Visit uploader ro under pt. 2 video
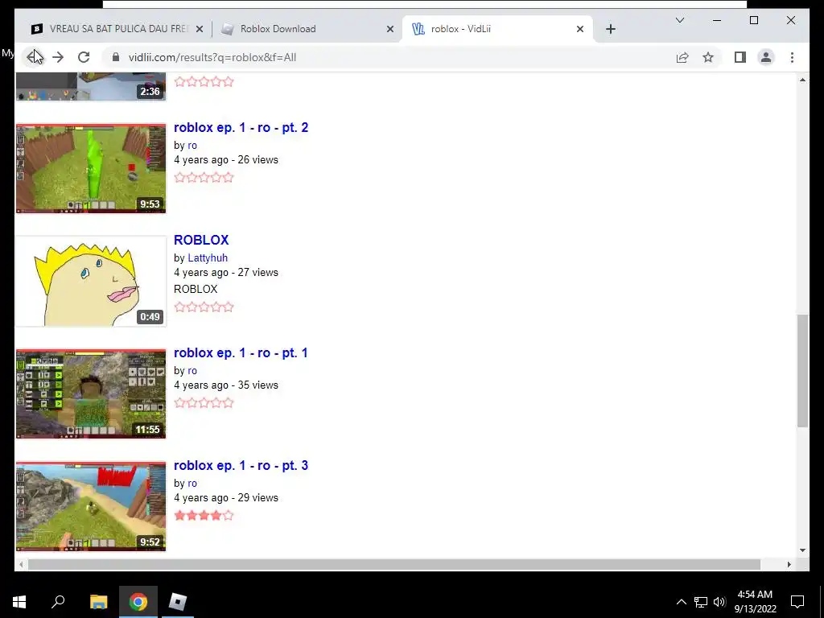 (192, 146)
